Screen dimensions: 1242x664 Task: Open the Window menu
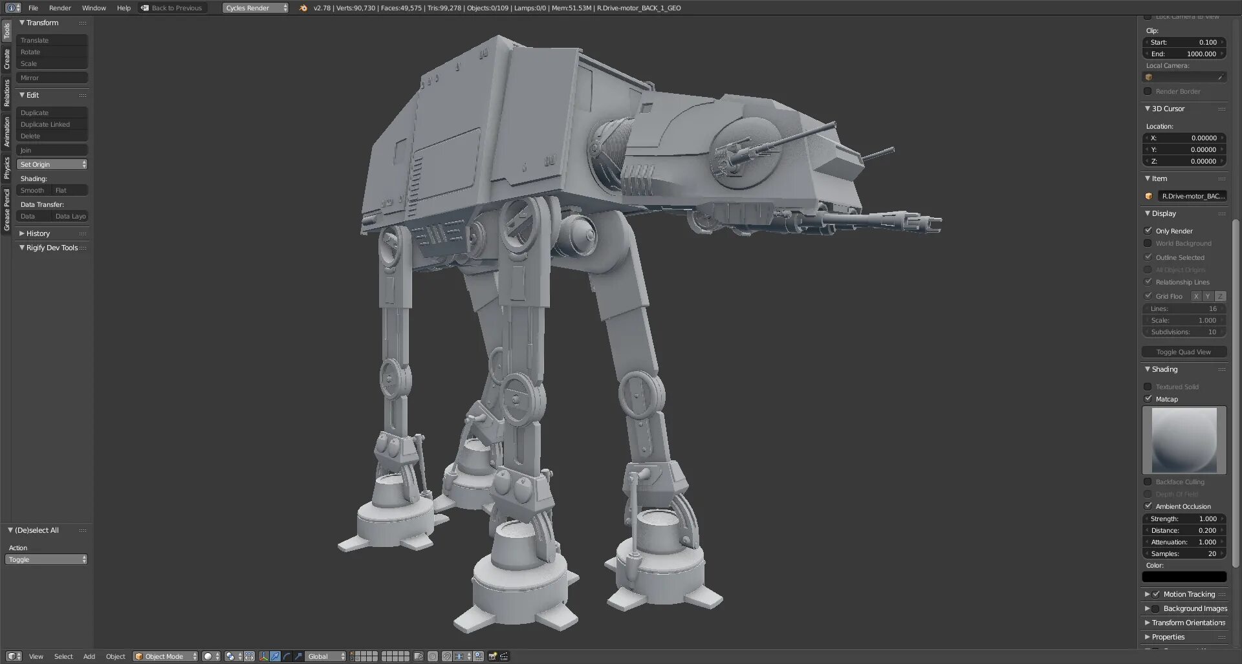94,8
